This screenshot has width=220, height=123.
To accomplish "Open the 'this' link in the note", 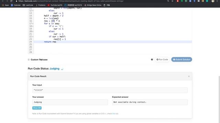I will tap(114, 114).
